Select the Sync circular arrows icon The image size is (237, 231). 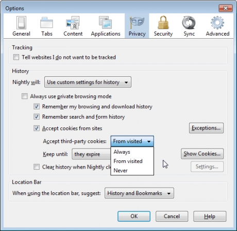tap(189, 23)
